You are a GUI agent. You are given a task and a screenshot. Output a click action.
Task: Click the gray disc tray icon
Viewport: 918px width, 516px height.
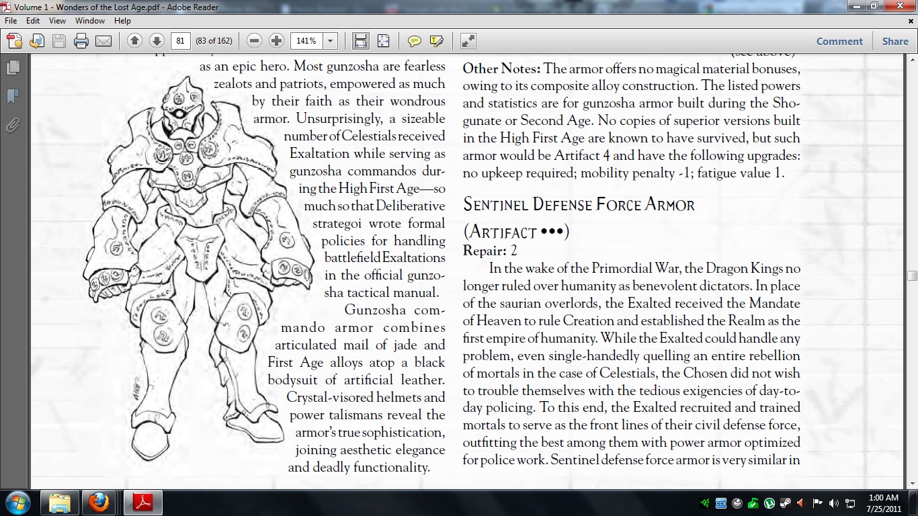point(737,503)
